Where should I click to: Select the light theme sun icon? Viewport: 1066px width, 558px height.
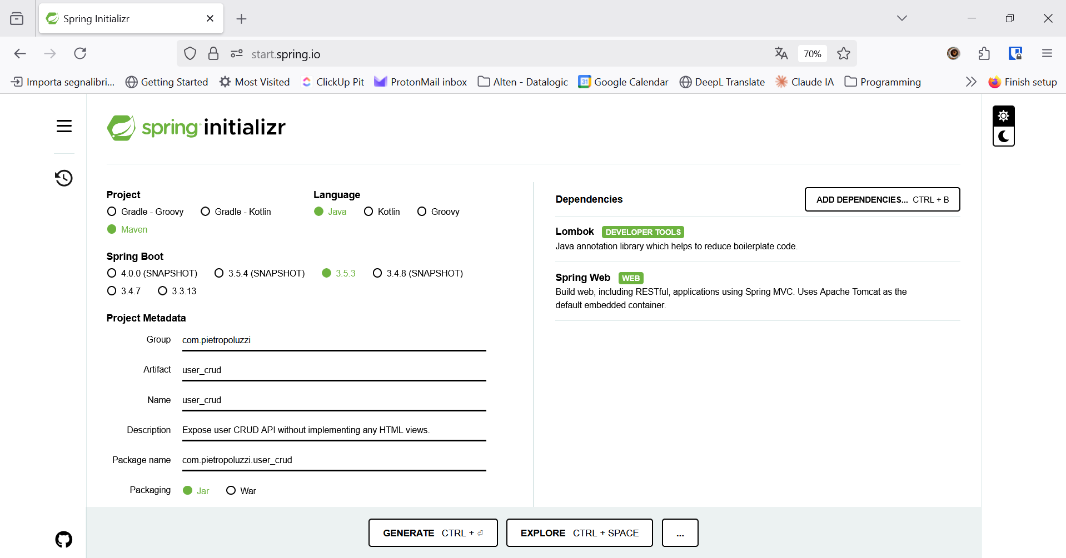pos(1003,115)
